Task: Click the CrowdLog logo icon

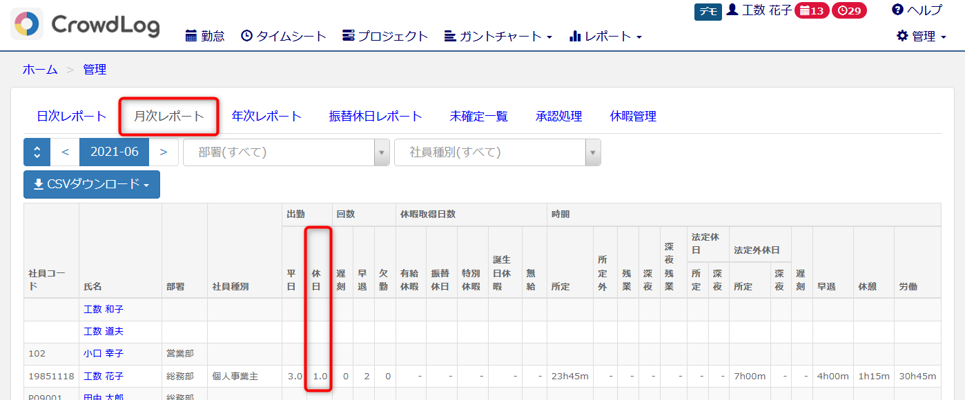Action: tap(27, 24)
